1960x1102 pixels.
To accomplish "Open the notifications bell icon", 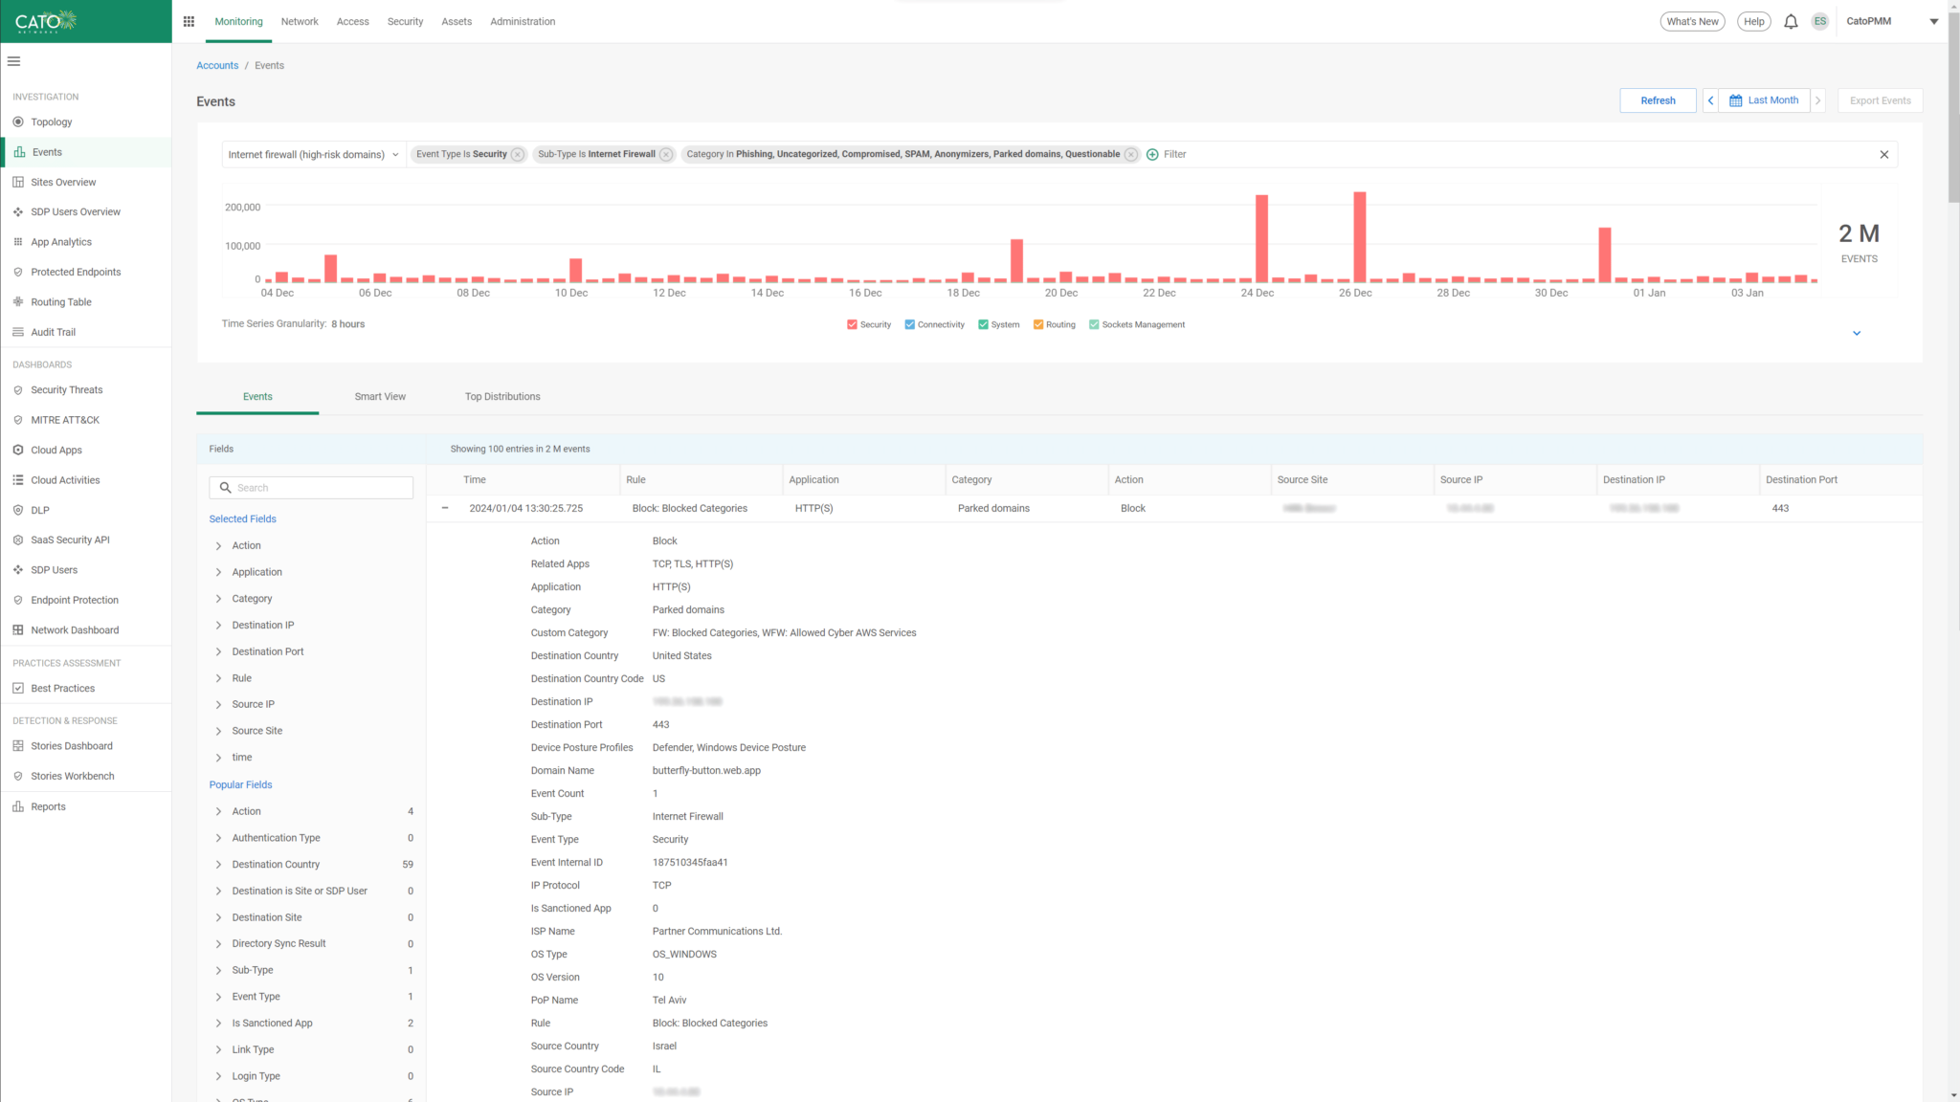I will [x=1790, y=21].
